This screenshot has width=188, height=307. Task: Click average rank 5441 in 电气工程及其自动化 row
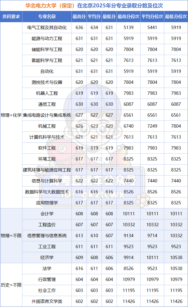point(152,28)
